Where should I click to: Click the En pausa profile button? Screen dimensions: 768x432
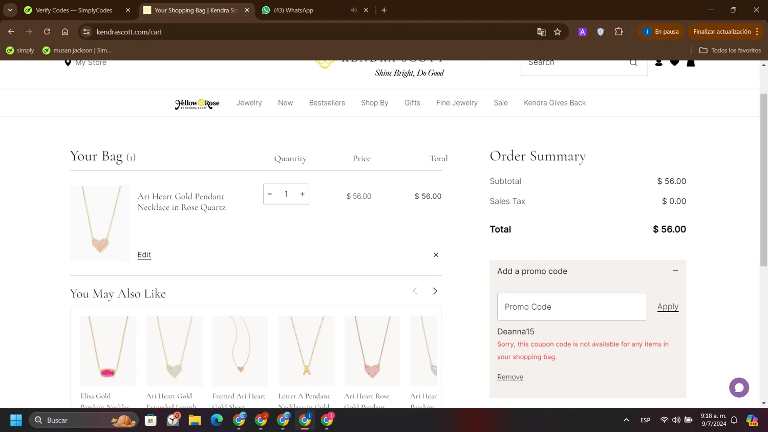(x=661, y=32)
